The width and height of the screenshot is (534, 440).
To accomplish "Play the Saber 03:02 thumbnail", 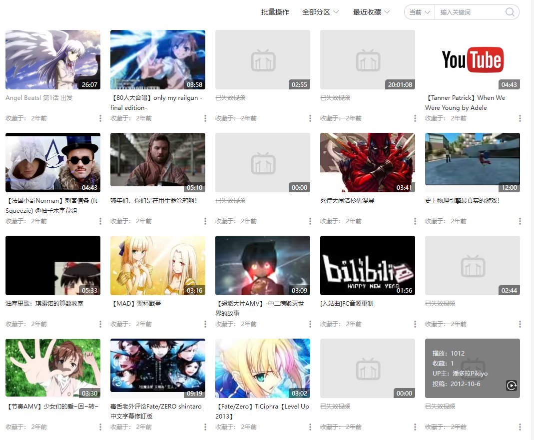I will click(x=263, y=368).
